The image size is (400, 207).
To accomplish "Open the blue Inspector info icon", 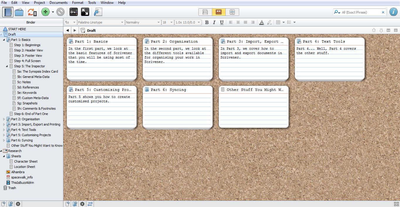I will (x=394, y=12).
